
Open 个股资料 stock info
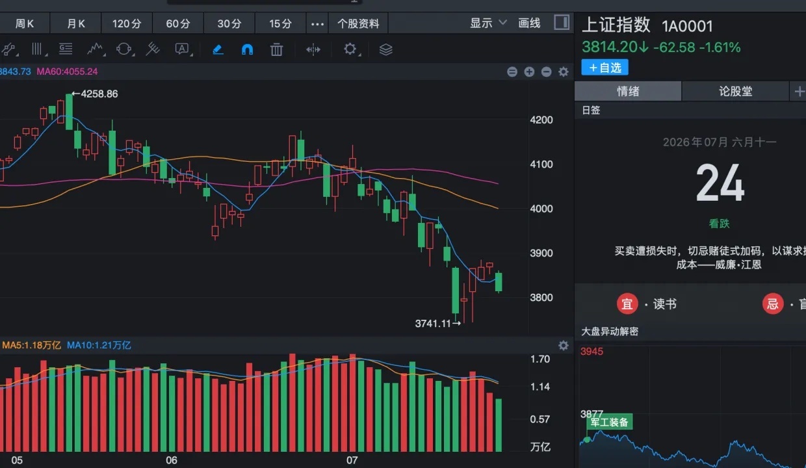(358, 23)
